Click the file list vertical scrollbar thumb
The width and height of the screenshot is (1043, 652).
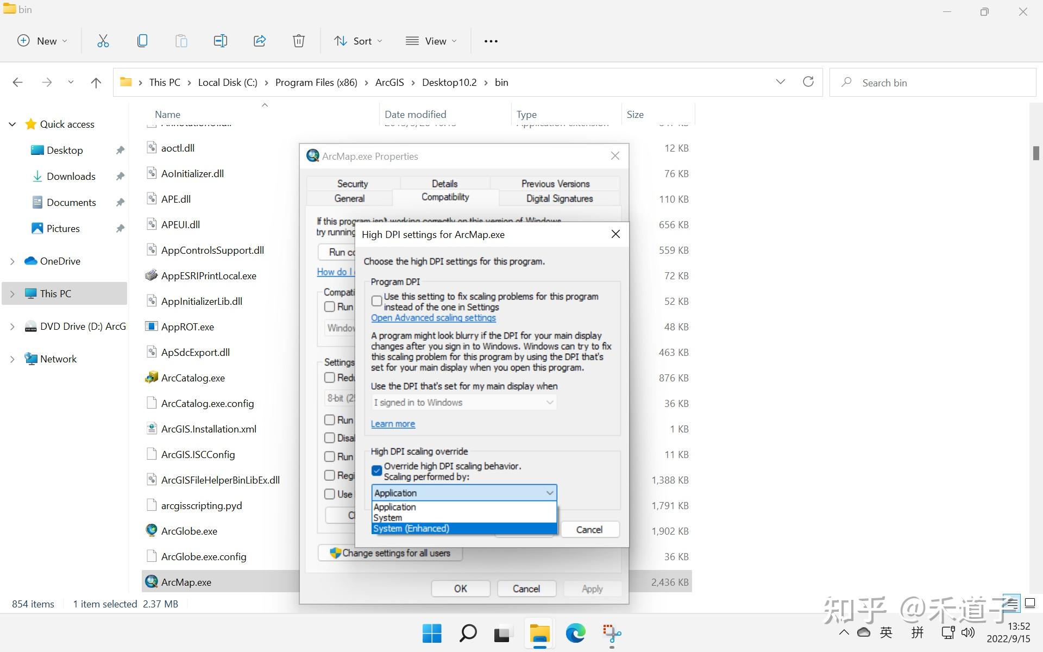[x=1036, y=153]
